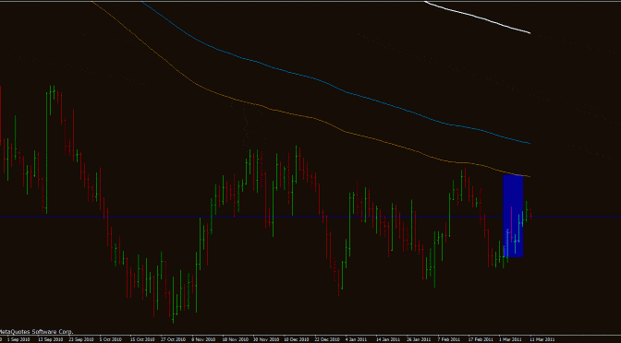Click the MetaQuotes Software Corp. label
Screen dimensions: 621x343
pyautogui.click(x=36, y=332)
